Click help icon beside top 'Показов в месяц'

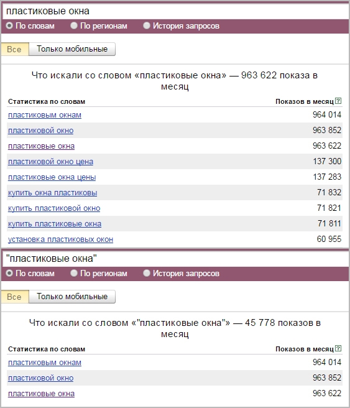pos(338,101)
